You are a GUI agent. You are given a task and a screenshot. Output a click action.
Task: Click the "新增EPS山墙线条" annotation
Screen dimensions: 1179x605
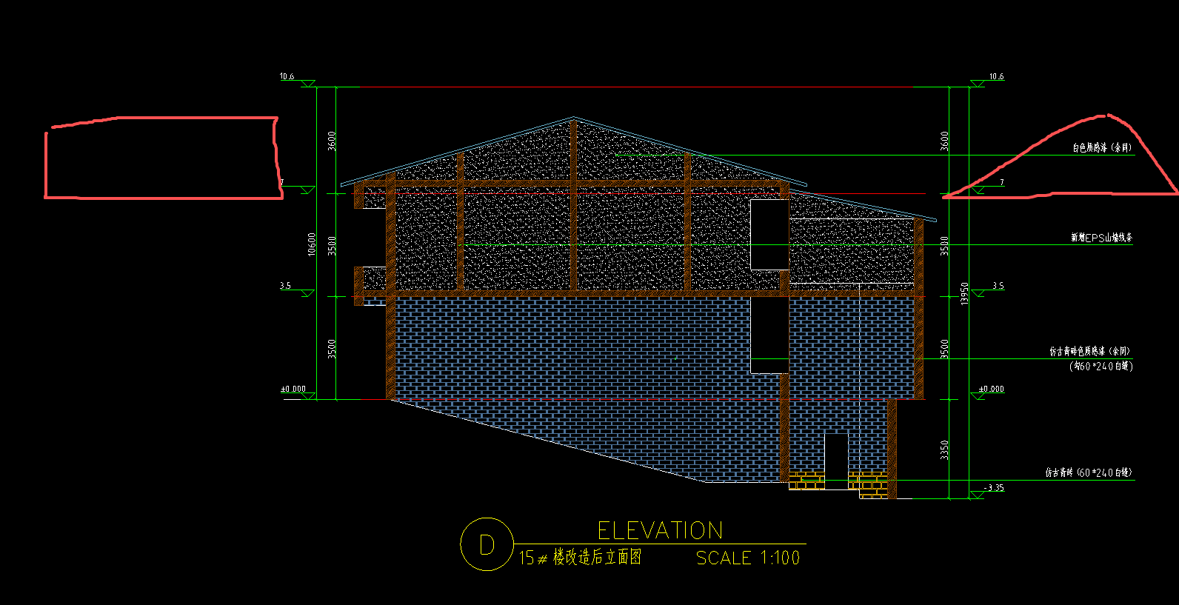pos(1101,238)
